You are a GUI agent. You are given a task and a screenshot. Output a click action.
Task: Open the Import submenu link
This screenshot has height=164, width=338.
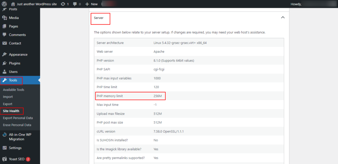8,97
